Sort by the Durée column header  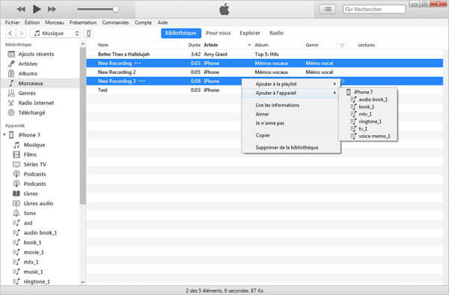[x=194, y=45]
